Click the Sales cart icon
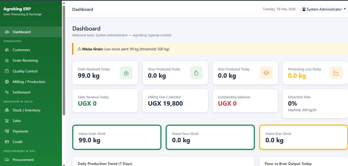This screenshot has width=348, height=166. 7,121
